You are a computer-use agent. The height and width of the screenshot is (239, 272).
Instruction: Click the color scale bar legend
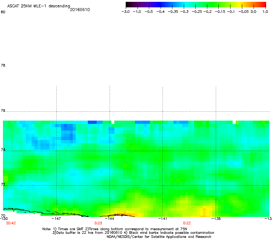(x=196, y=5)
